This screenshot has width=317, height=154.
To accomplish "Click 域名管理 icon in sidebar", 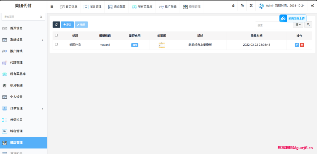I will 4,131.
